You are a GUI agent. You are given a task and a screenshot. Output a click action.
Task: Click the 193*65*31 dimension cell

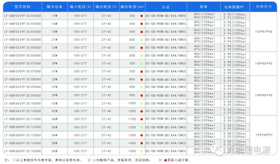tap(264, 135)
